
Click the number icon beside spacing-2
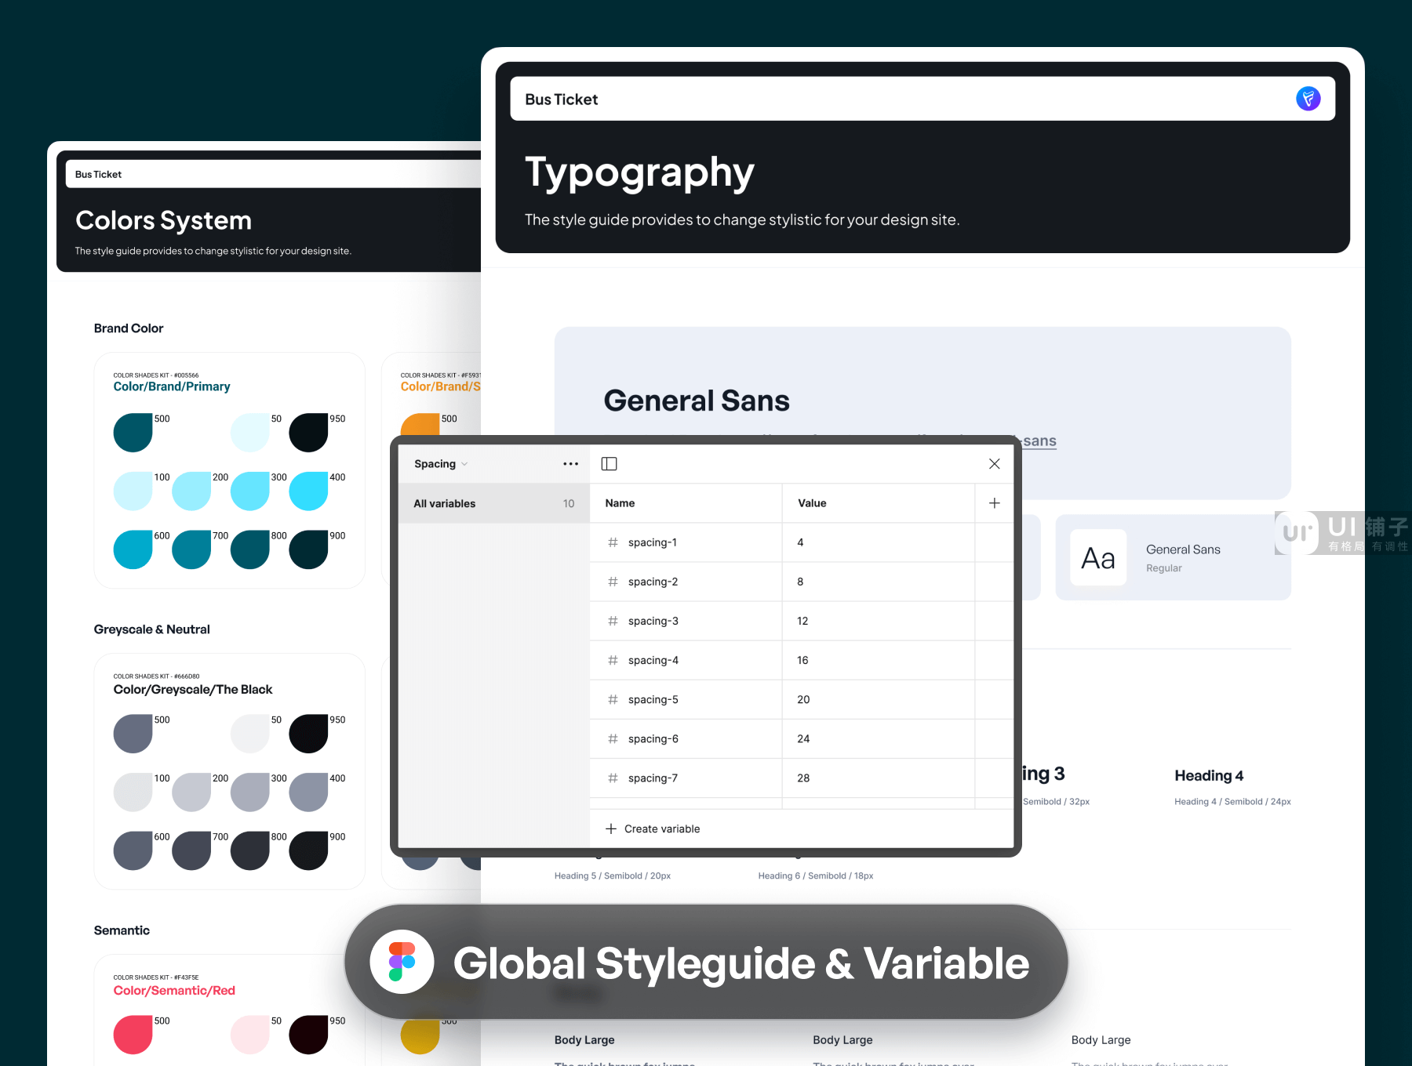click(613, 582)
